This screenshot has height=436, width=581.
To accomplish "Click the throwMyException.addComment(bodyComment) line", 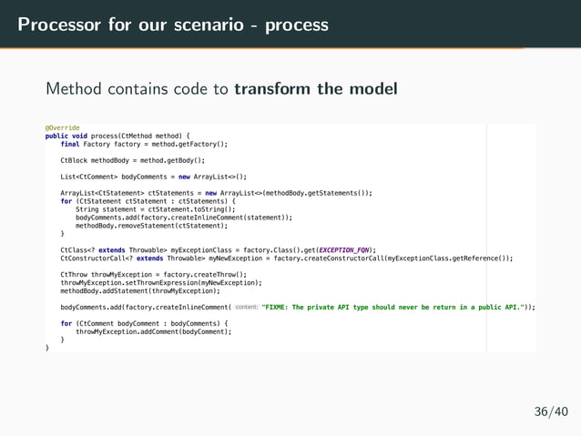I will click(x=153, y=331).
